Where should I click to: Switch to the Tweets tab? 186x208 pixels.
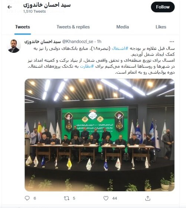23,27
